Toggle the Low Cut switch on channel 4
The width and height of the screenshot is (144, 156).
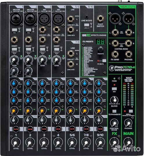click(x=57, y=49)
